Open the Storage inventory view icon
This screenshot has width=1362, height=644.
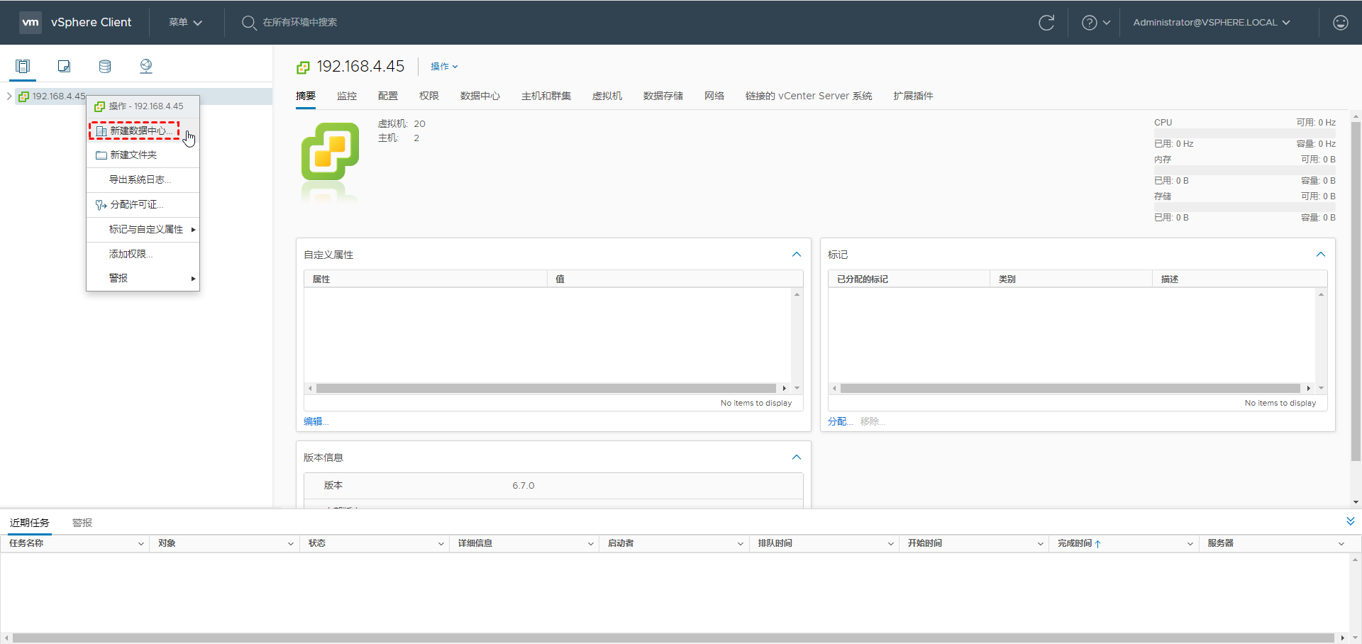(105, 67)
